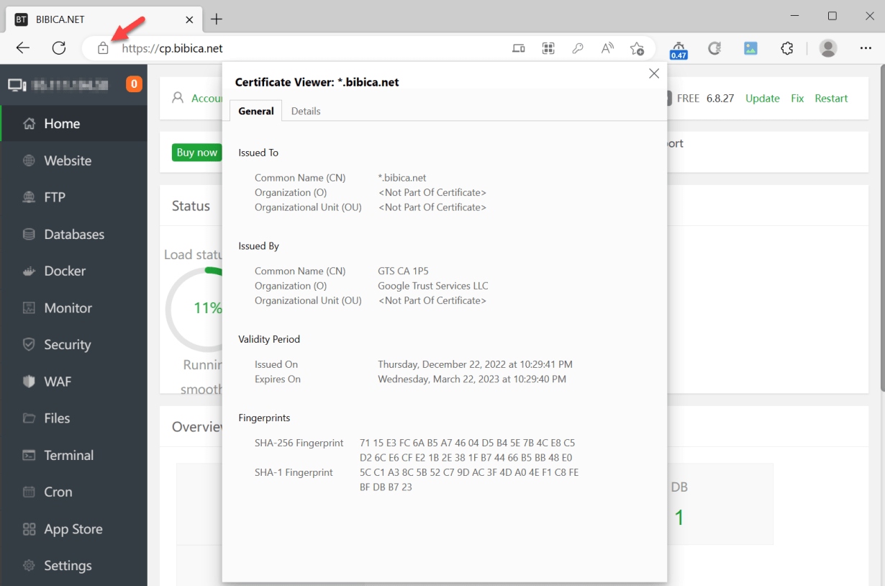Click the password key icon
Image resolution: width=885 pixels, height=586 pixels.
578,48
